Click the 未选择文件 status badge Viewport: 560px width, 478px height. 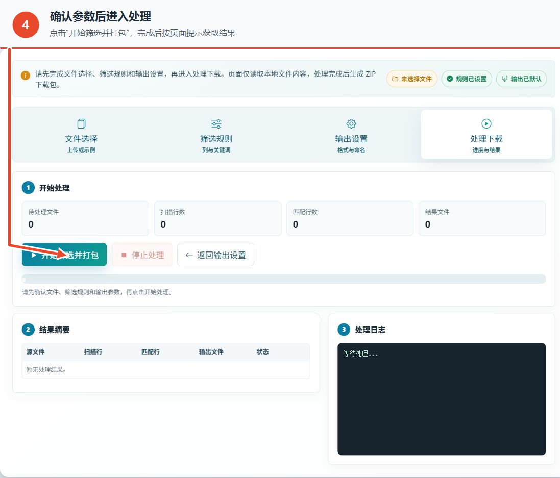click(x=412, y=79)
